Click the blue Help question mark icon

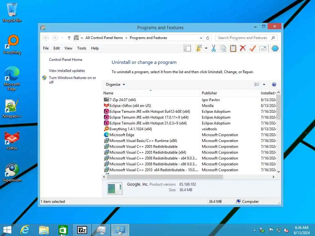274,85
